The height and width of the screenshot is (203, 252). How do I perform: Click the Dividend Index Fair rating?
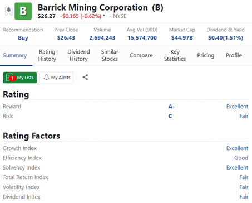(x=244, y=197)
